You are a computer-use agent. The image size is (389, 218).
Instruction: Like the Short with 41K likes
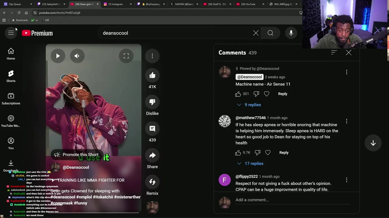tap(152, 75)
